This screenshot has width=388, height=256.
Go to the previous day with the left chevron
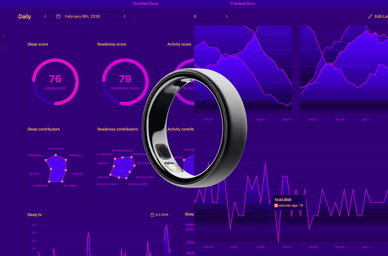45,16
